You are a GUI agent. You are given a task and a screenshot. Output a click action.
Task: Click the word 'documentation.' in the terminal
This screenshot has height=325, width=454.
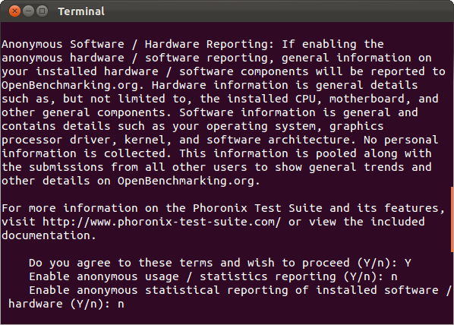point(49,236)
